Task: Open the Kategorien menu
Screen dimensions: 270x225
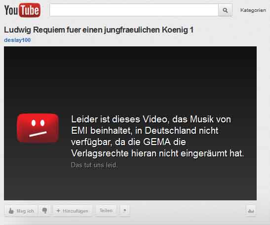Action: tap(253, 10)
